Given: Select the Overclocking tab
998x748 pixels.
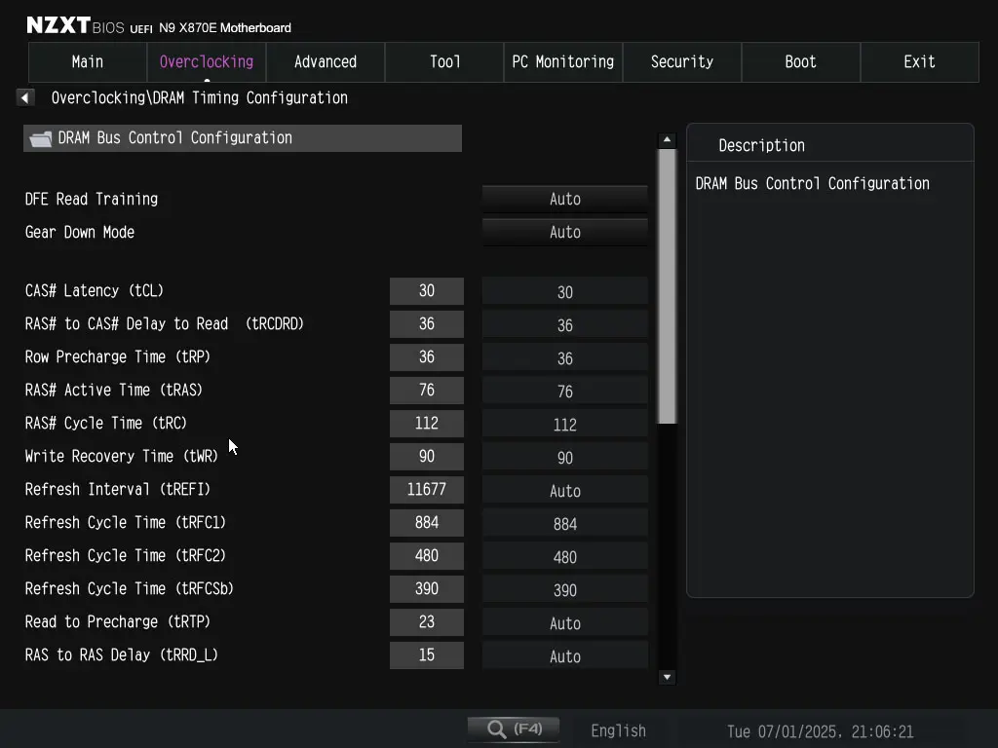Looking at the screenshot, I should (207, 62).
